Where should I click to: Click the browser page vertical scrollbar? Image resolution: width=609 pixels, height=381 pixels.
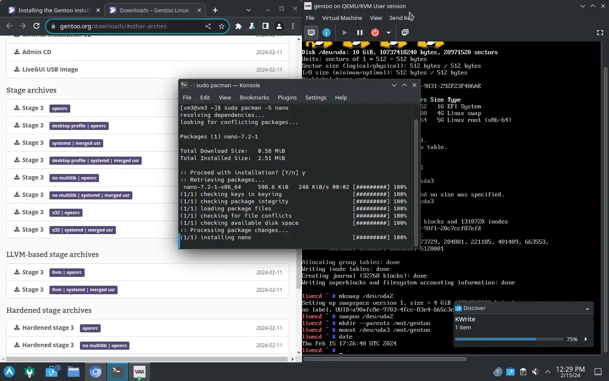coord(299,195)
